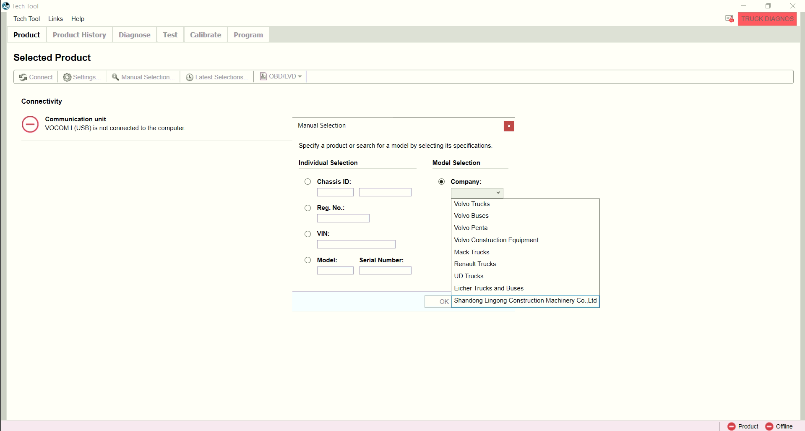Viewport: 805px width, 431px height.
Task: Collapse the Company combo box
Action: (x=477, y=193)
